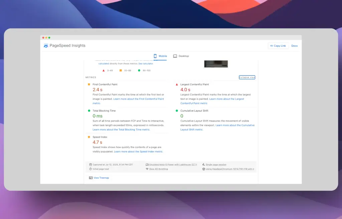Click the page screenshot thumbnail
342x219 pixels.
[216, 64]
